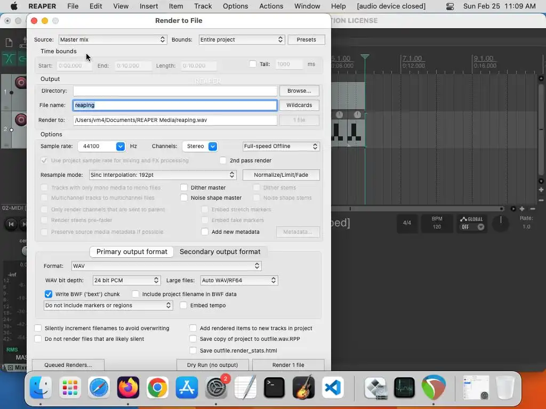546x409 pixels.
Task: Uncheck Write BWF ('bext') chunk
Action: pos(49,294)
